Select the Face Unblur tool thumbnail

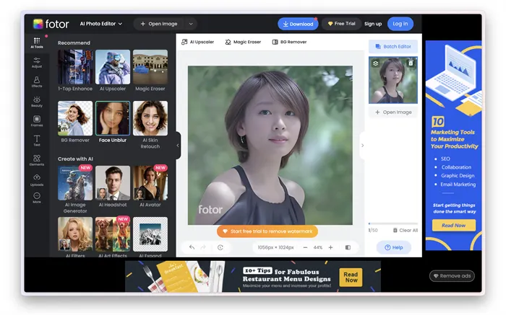coord(113,118)
